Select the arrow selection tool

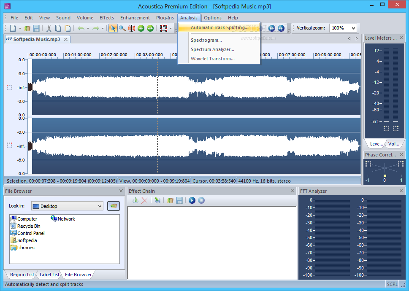pos(113,28)
